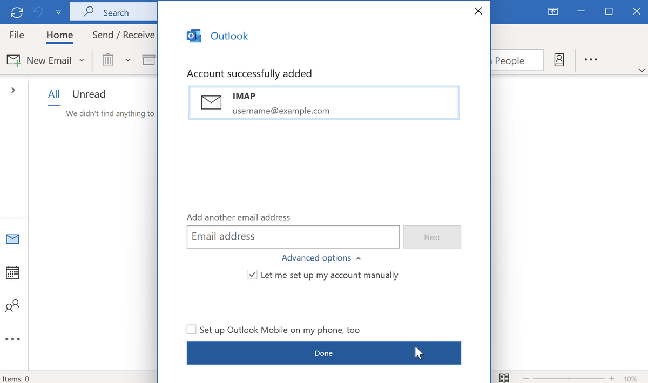Click the sidebar more options ellipsis
The image size is (648, 383).
[x=12, y=339]
